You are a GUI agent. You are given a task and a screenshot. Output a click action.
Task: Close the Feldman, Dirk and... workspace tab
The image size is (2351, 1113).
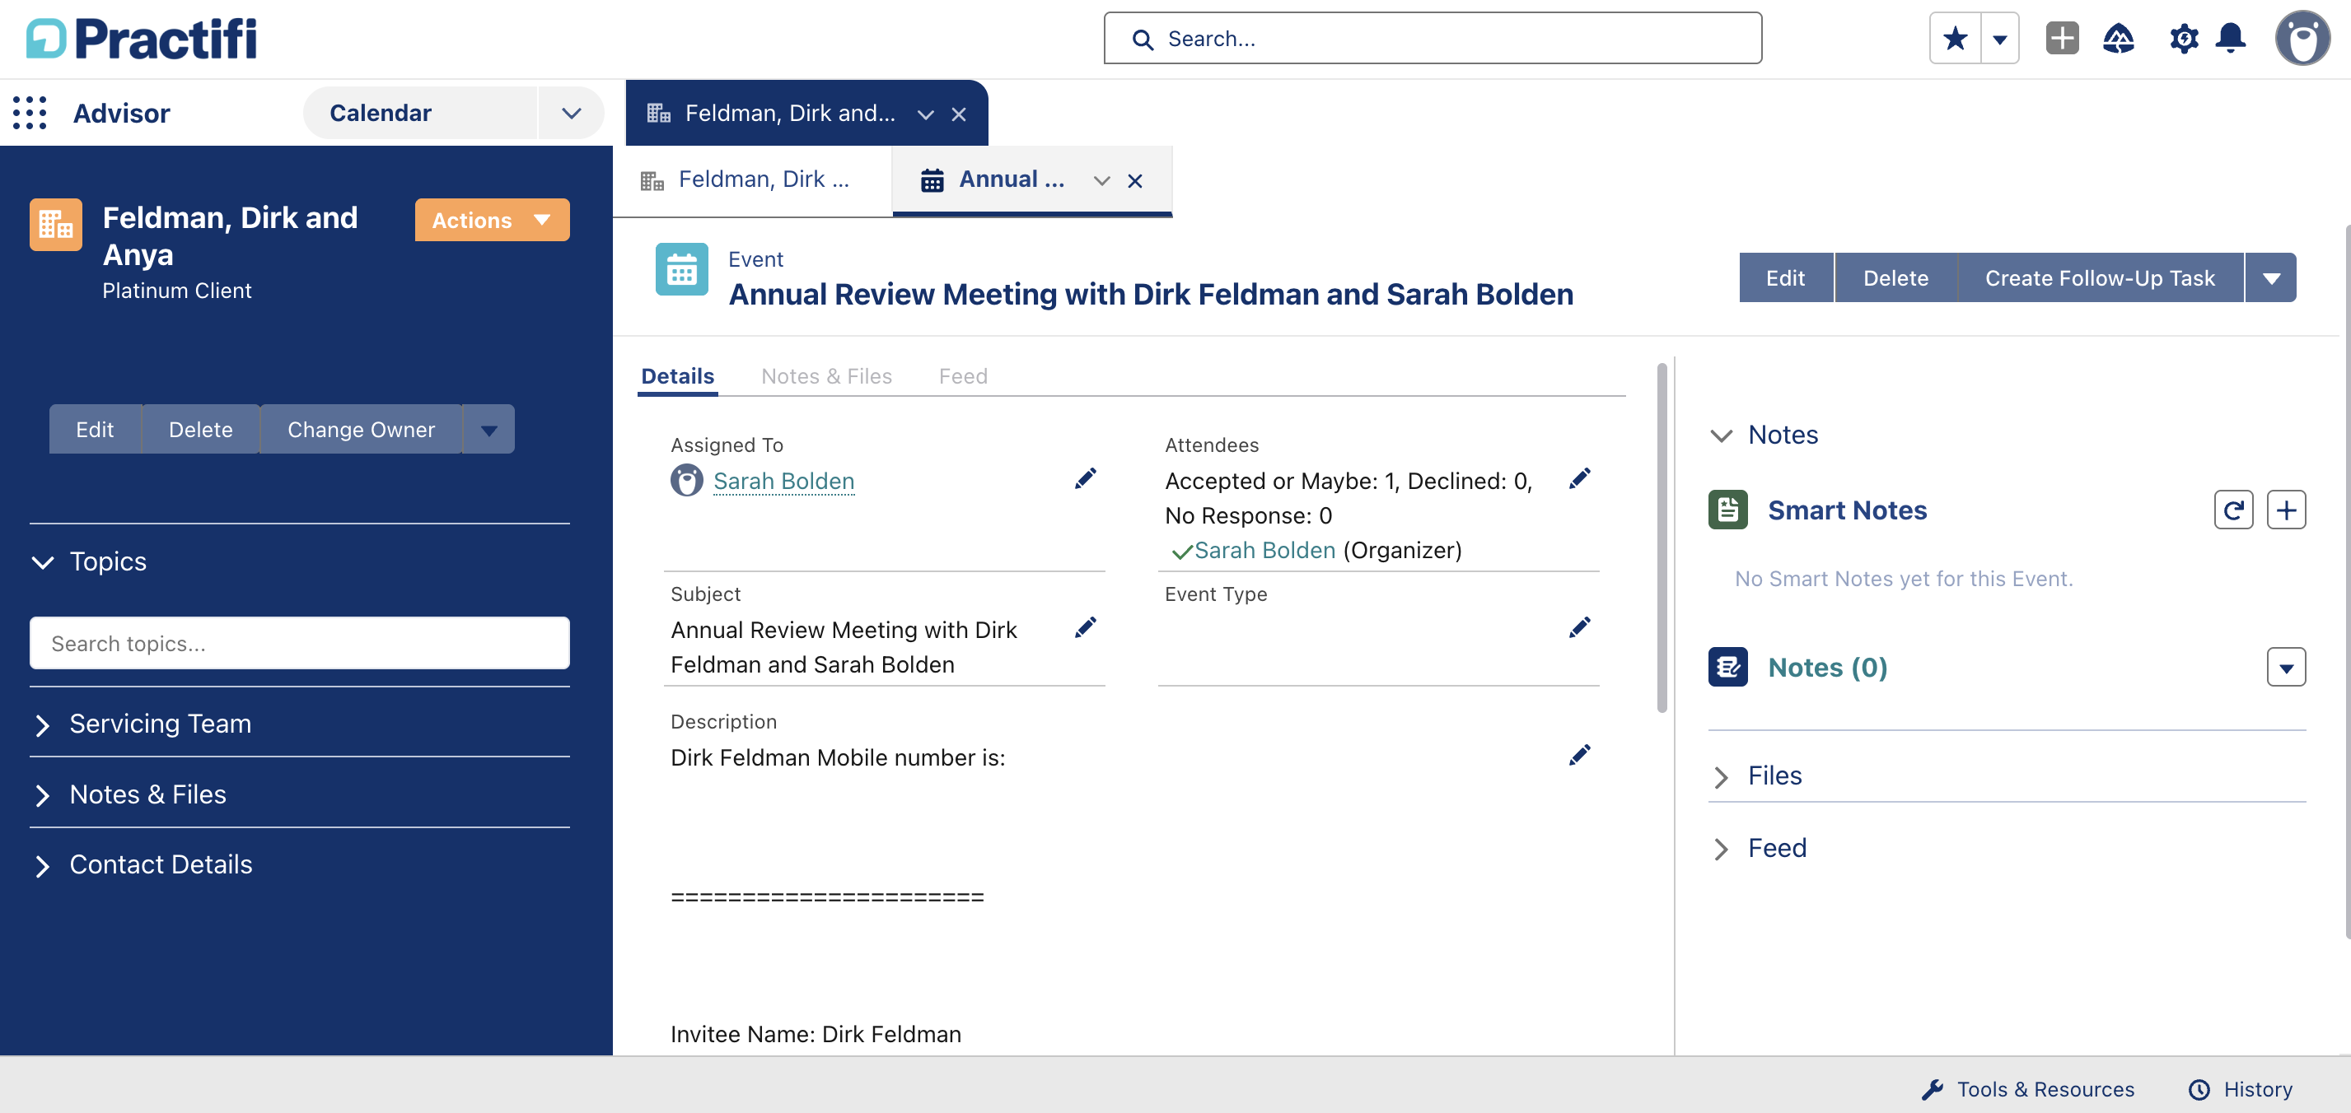[x=958, y=114]
